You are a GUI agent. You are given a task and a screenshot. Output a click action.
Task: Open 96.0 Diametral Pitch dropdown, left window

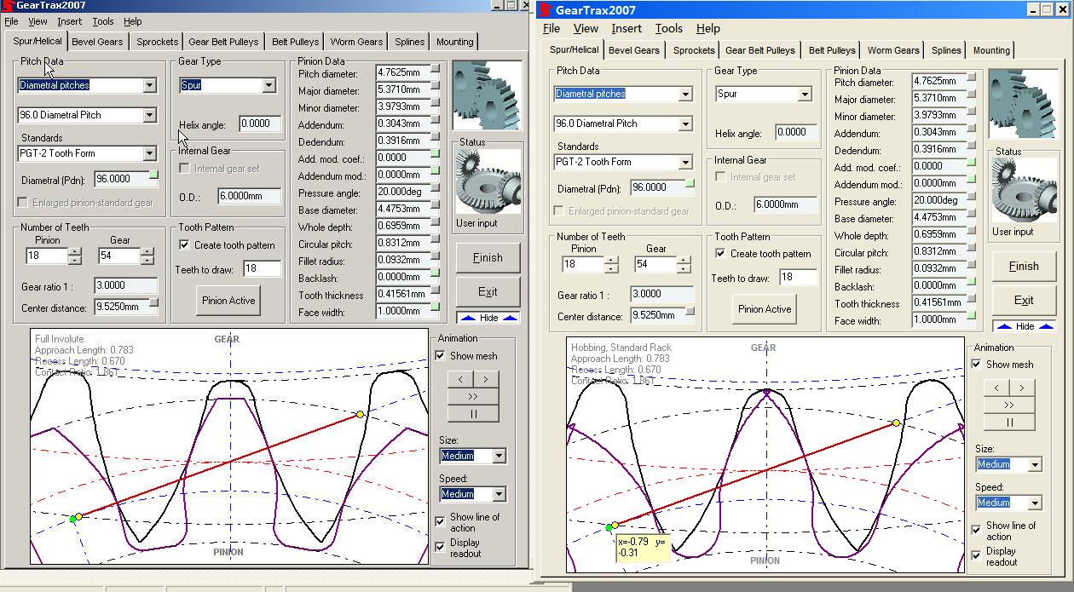[149, 115]
